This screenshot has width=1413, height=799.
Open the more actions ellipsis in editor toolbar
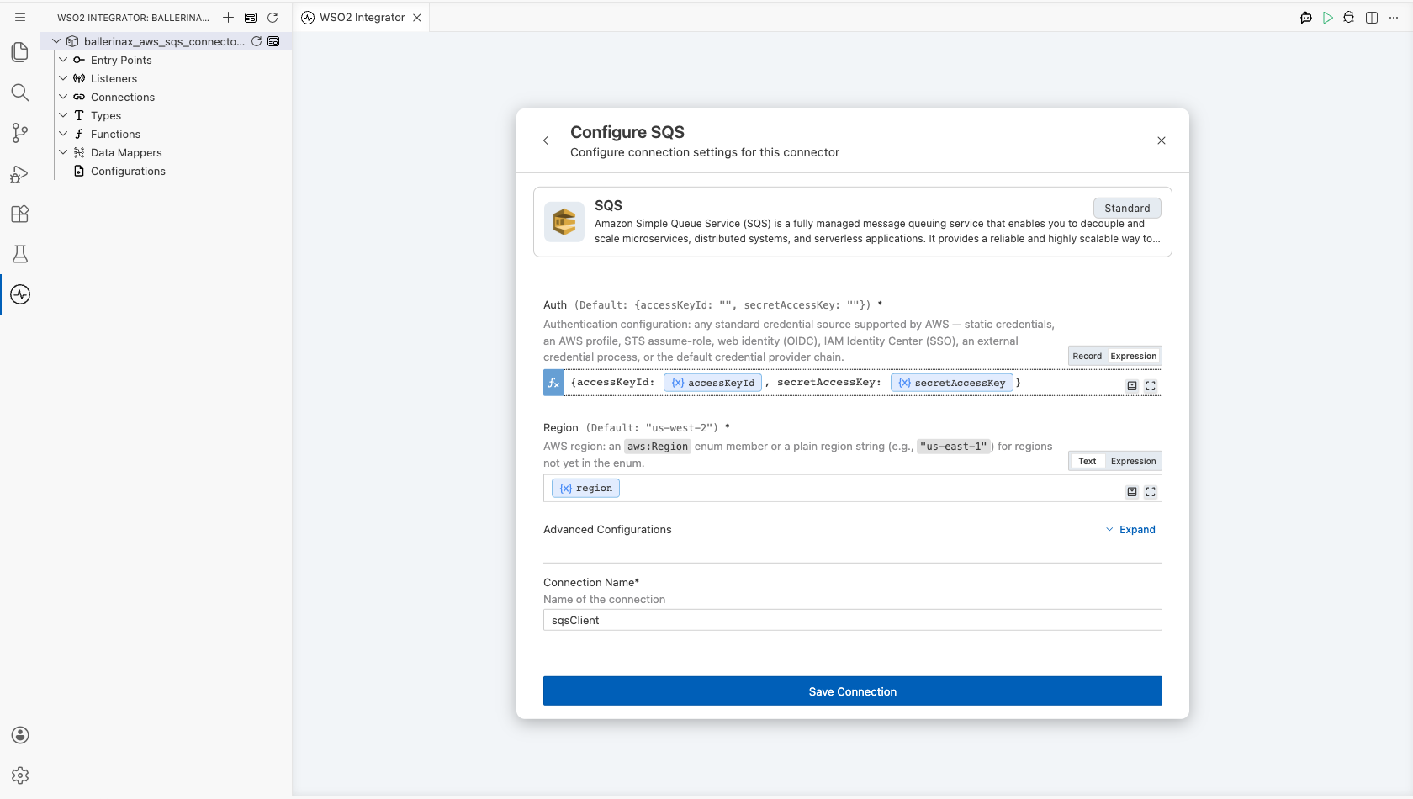[x=1394, y=17]
